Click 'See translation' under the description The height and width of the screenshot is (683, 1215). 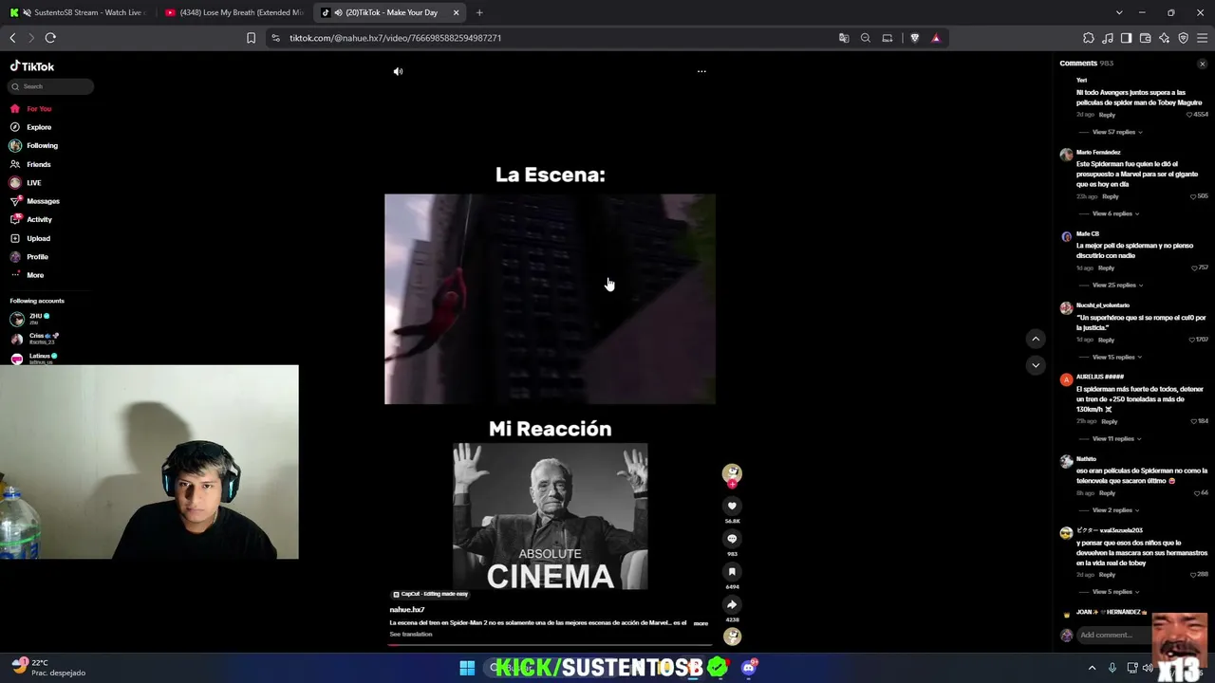point(411,634)
